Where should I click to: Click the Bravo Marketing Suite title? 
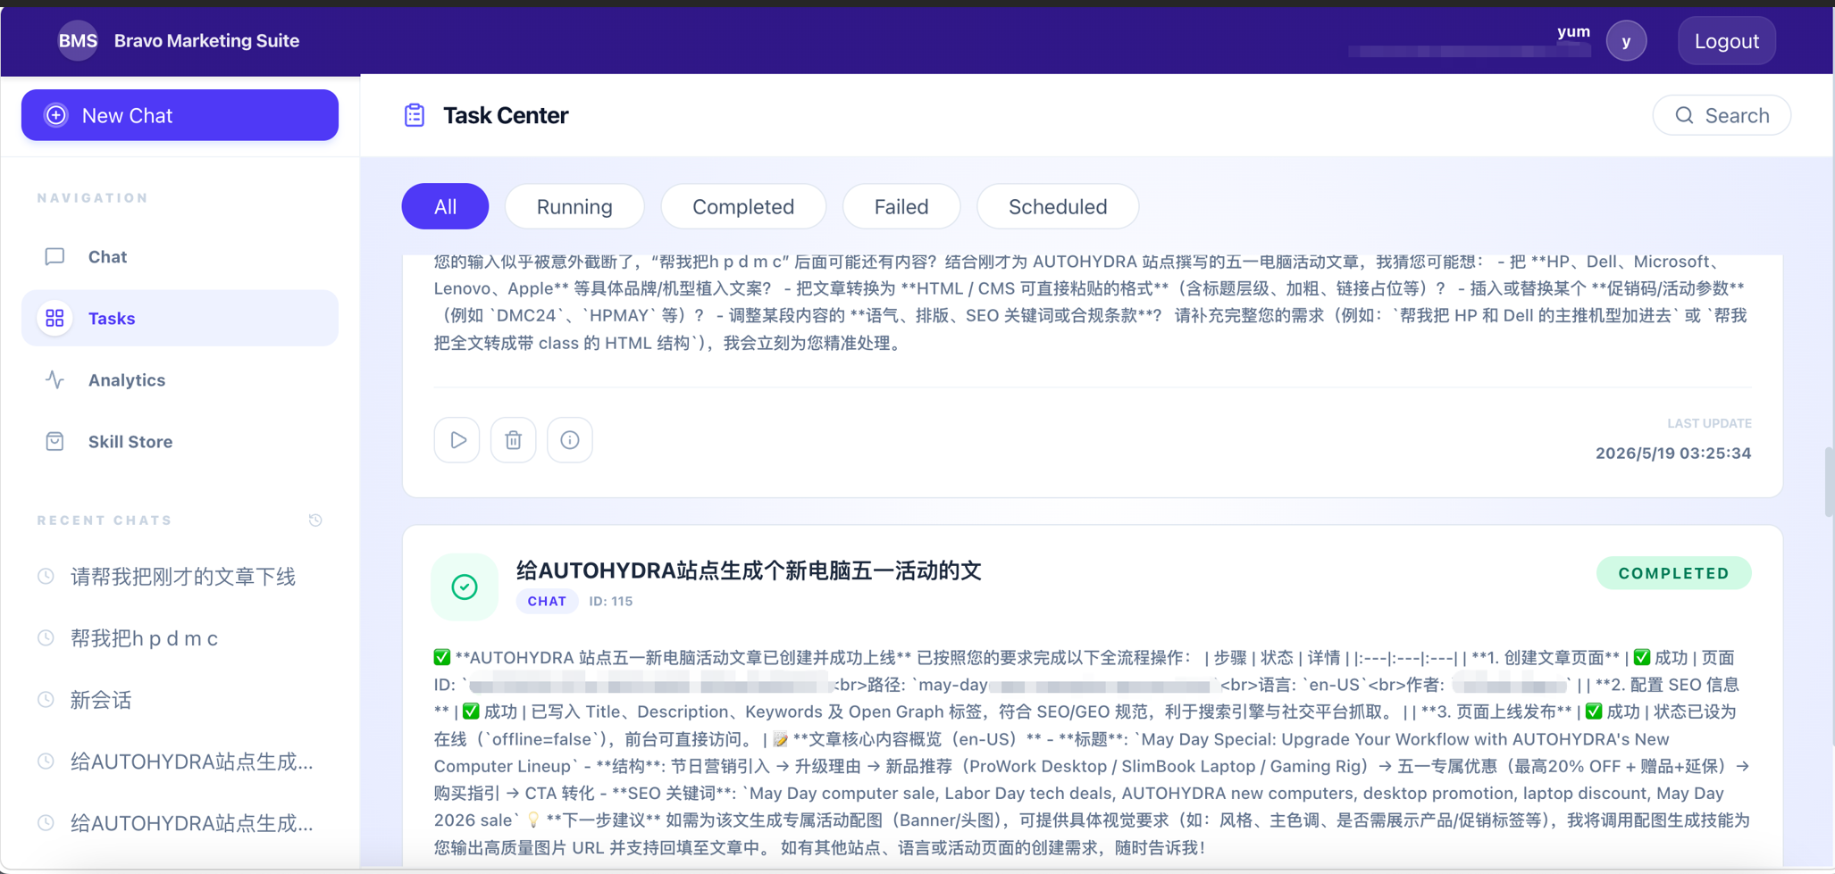206,40
